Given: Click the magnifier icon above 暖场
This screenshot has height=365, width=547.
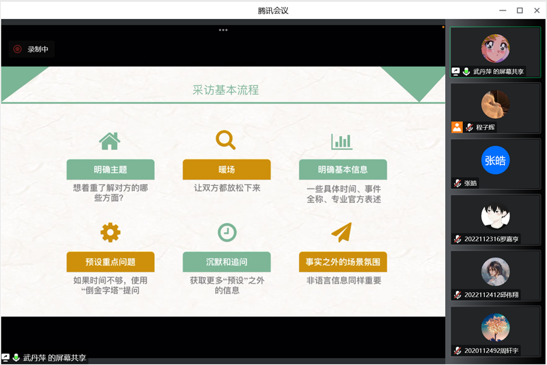Looking at the screenshot, I should tap(226, 140).
